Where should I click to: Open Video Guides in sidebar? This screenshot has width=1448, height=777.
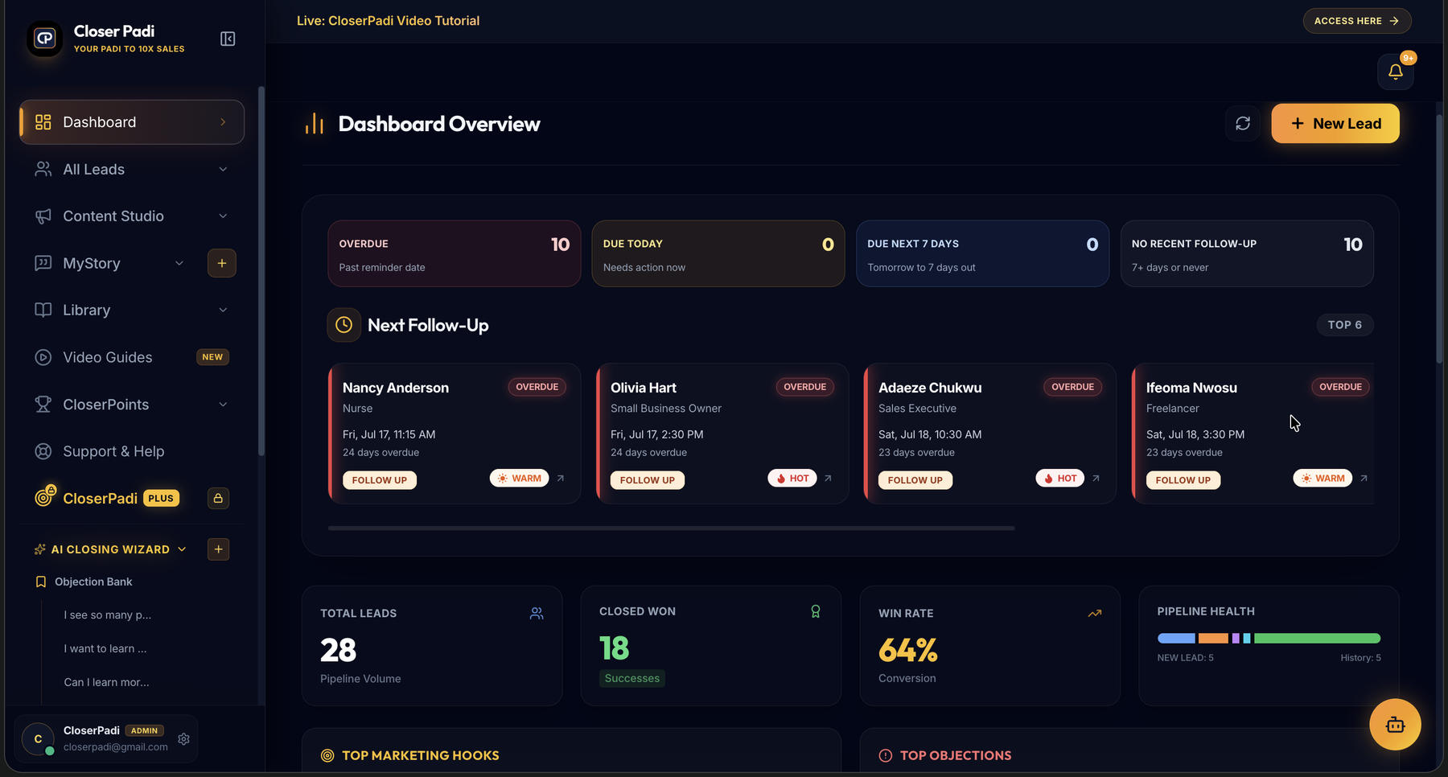[x=132, y=357]
